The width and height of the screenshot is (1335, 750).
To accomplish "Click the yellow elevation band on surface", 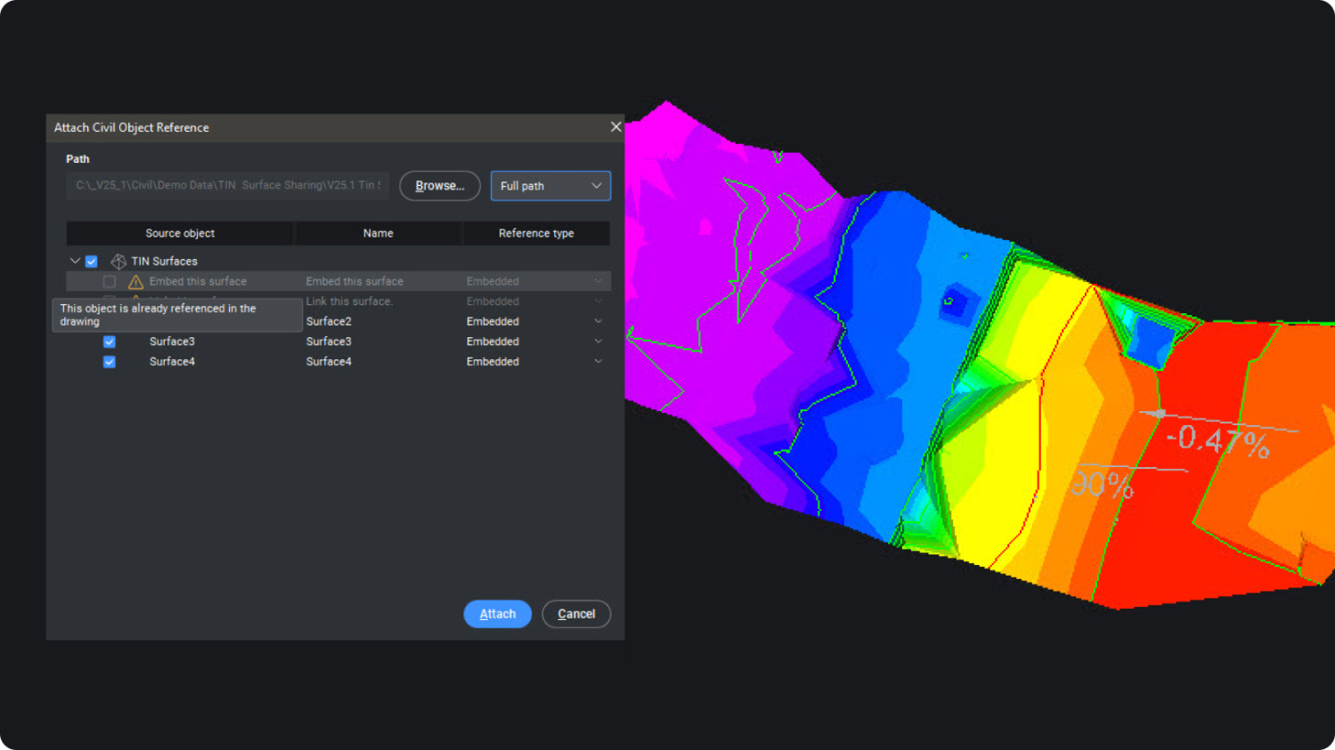I will click(997, 463).
